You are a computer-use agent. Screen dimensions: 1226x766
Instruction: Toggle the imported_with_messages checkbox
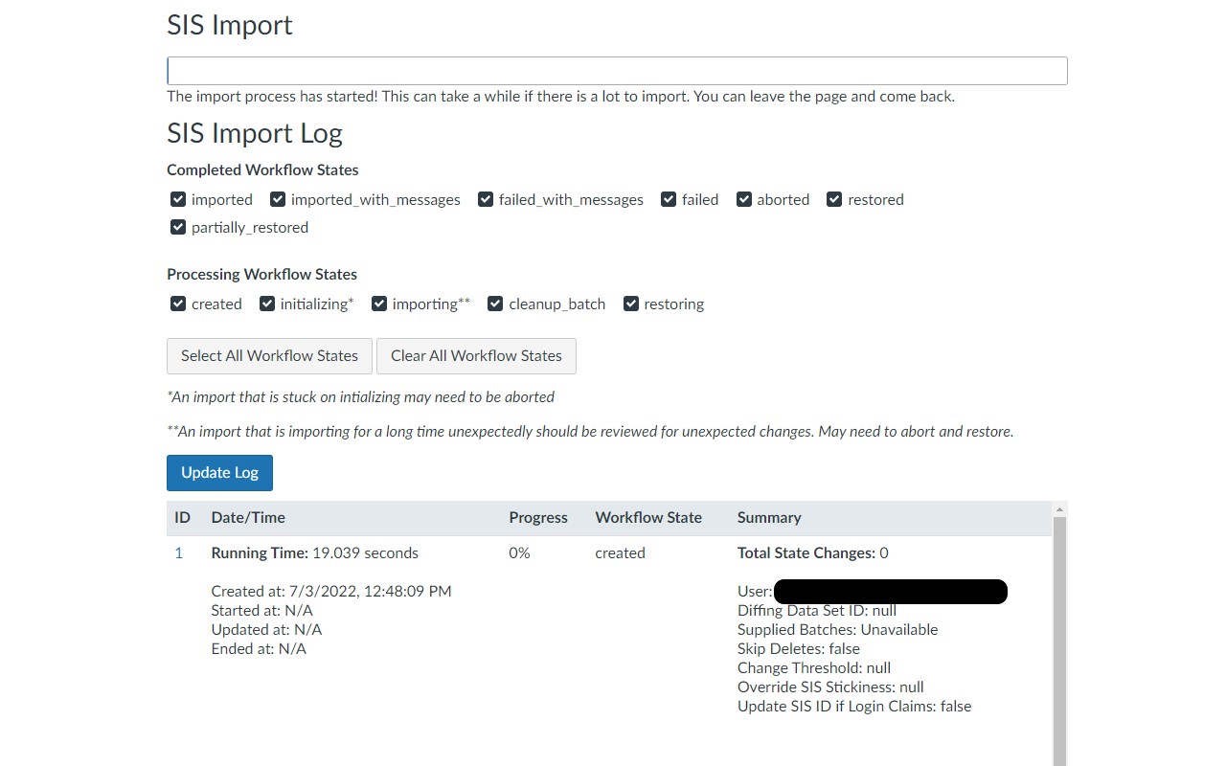278,199
